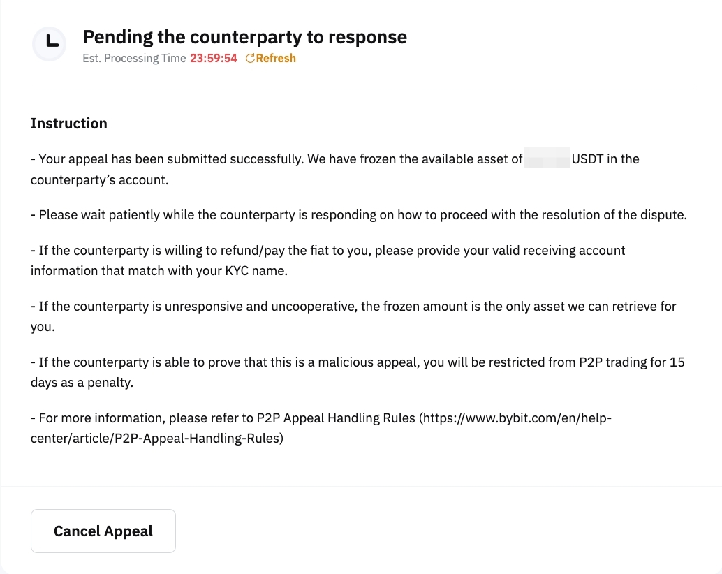This screenshot has width=722, height=574.
Task: Click the 'Pending the counterparty to response' title
Action: [244, 37]
